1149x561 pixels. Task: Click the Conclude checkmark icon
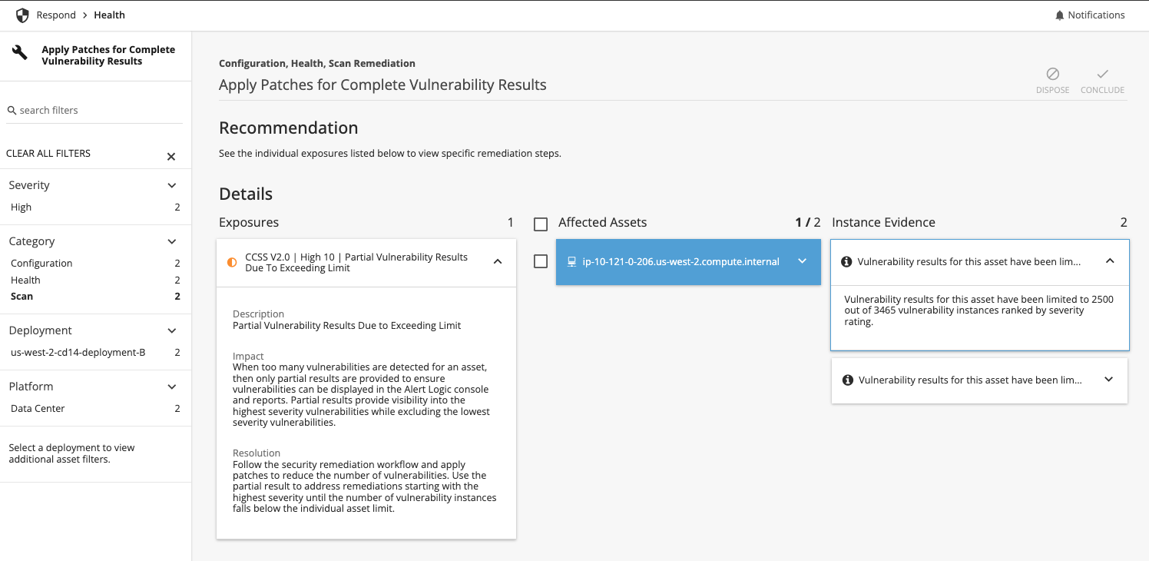pyautogui.click(x=1102, y=74)
